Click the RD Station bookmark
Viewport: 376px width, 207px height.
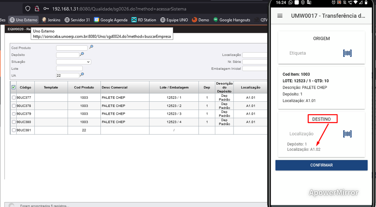pos(144,20)
